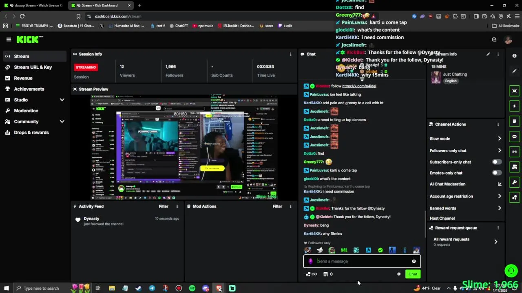Open Activity Feed three-dot menu
This screenshot has height=293, width=522.
[x=177, y=206]
